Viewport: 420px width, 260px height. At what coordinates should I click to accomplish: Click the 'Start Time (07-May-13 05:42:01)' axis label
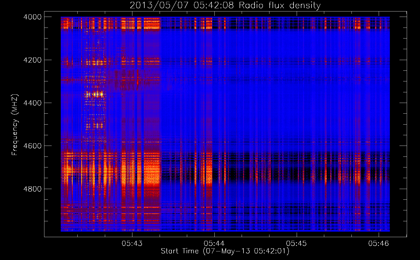pyautogui.click(x=225, y=251)
